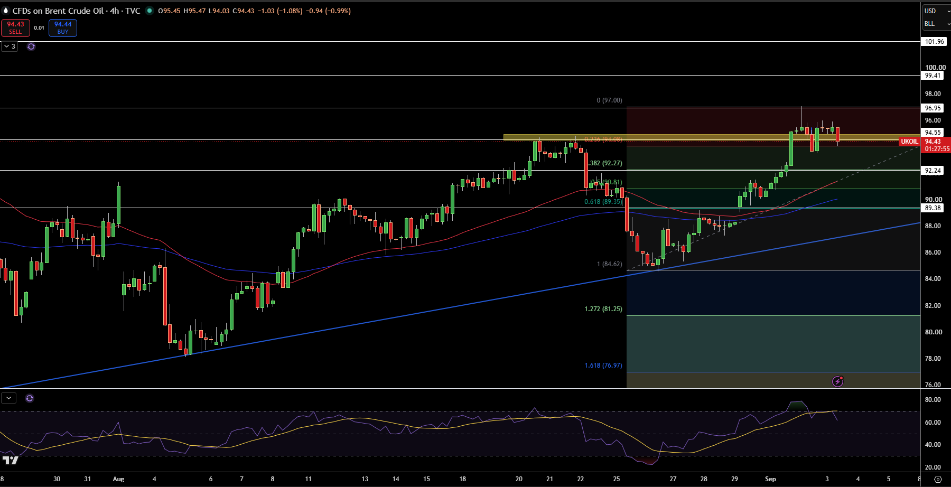This screenshot has width=951, height=487.
Task: Click the 1.618 (76.97) Fibonacci level label
Action: [x=603, y=366]
